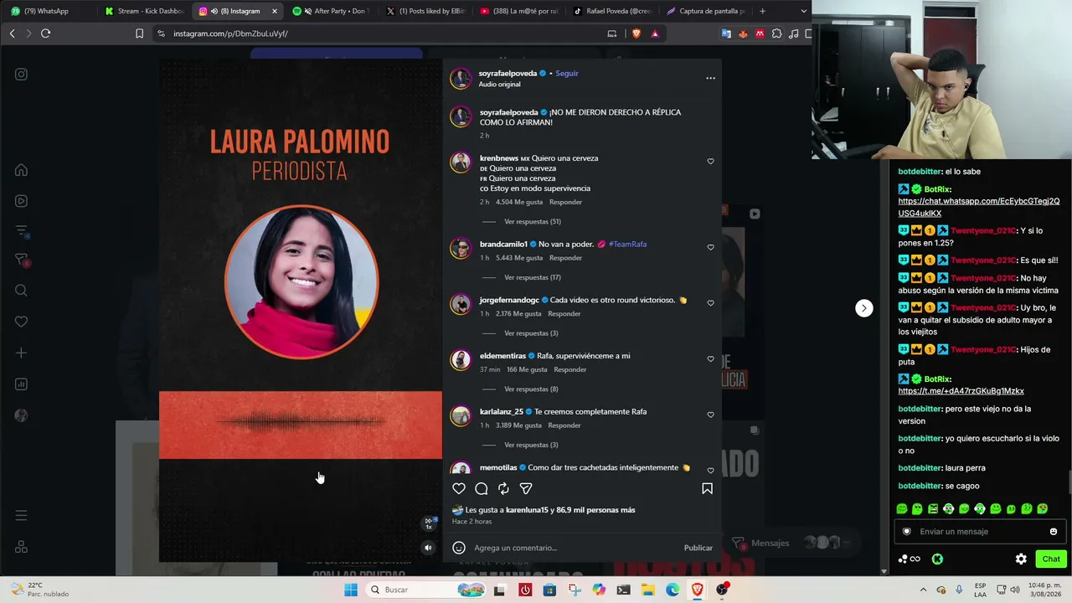Focus the 'Agrega un comentario...' field

[x=575, y=548]
